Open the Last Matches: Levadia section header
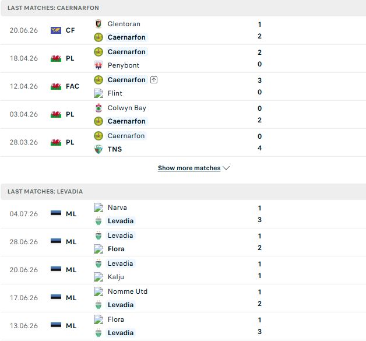366x341 pixels. point(183,192)
